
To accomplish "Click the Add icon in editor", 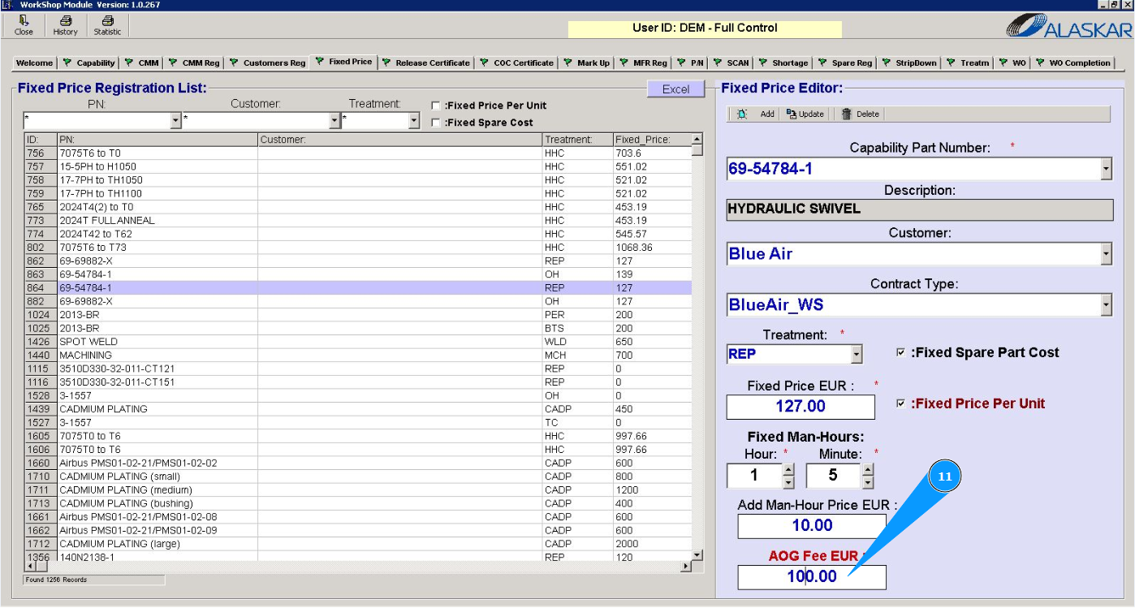I will (742, 114).
